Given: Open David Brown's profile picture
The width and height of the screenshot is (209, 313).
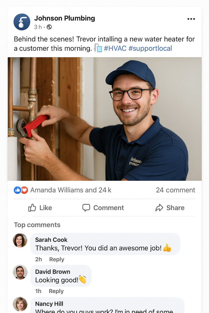Looking at the screenshot, I should click(x=20, y=272).
